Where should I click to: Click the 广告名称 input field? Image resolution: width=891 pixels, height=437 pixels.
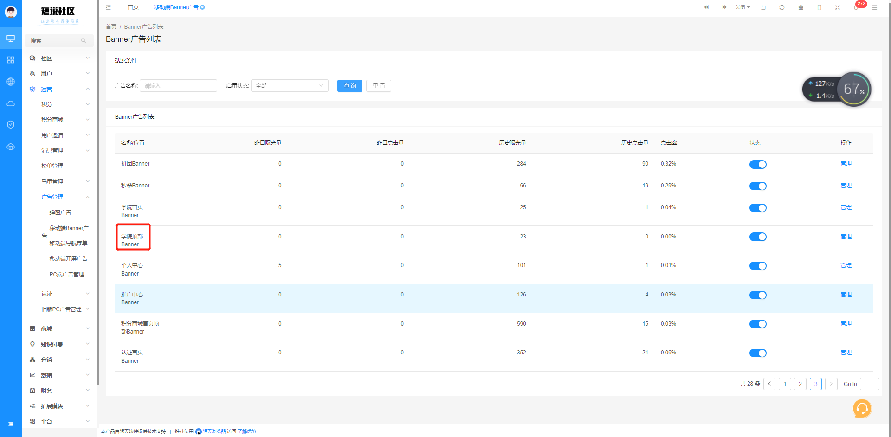tap(178, 86)
